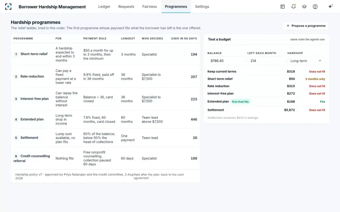Click the 'first that fits' badge
This screenshot has height=212, width=340.
click(x=241, y=101)
